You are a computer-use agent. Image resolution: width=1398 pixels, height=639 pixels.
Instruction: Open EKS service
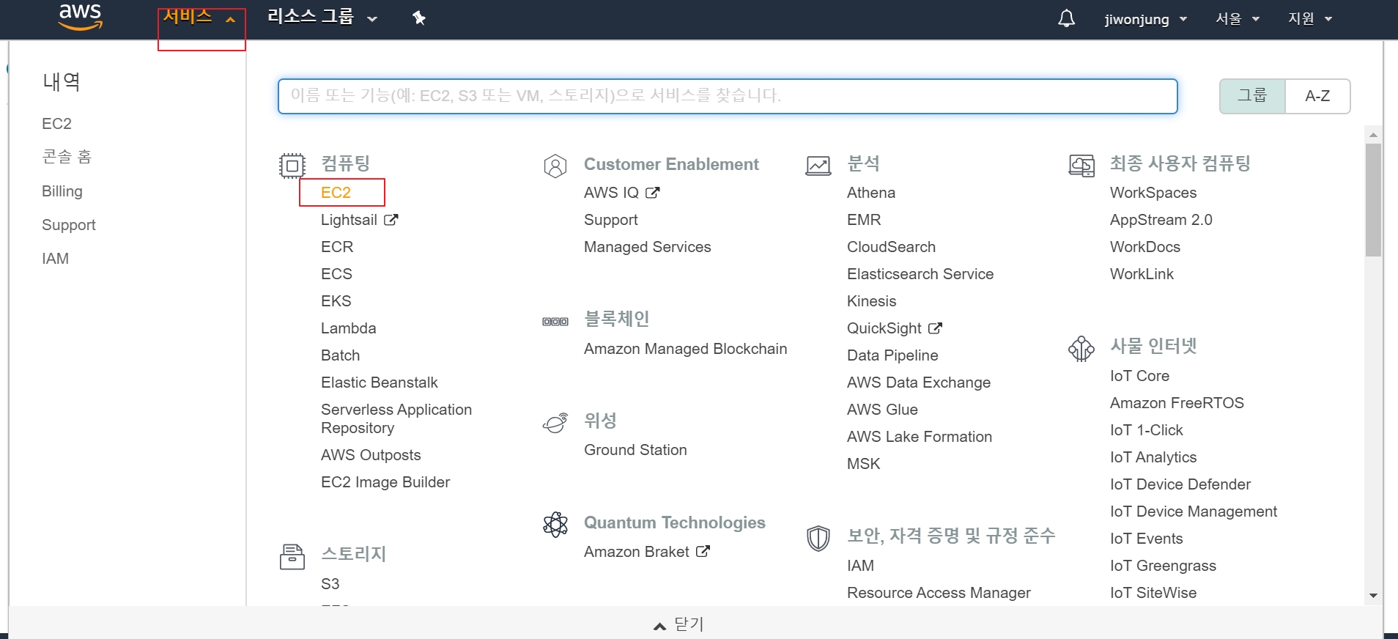click(336, 301)
